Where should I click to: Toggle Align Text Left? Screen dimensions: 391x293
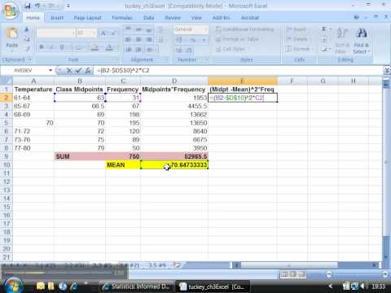[128, 40]
